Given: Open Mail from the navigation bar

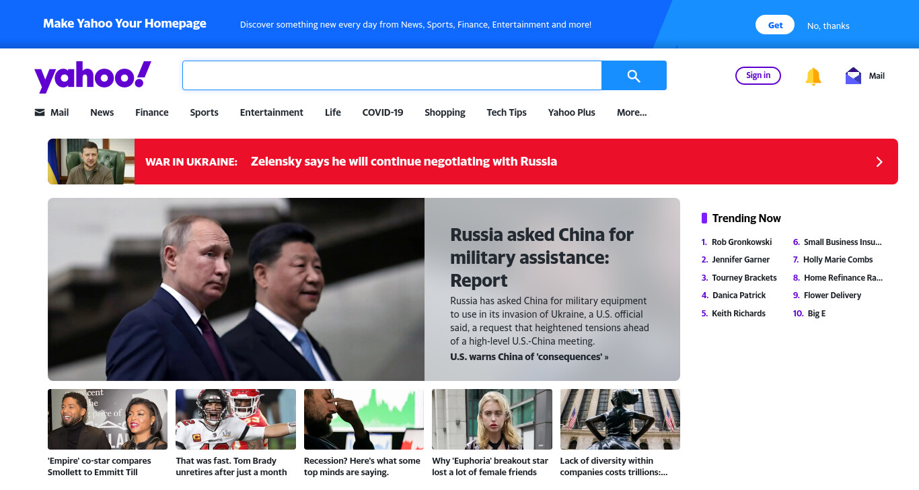Looking at the screenshot, I should click(52, 112).
